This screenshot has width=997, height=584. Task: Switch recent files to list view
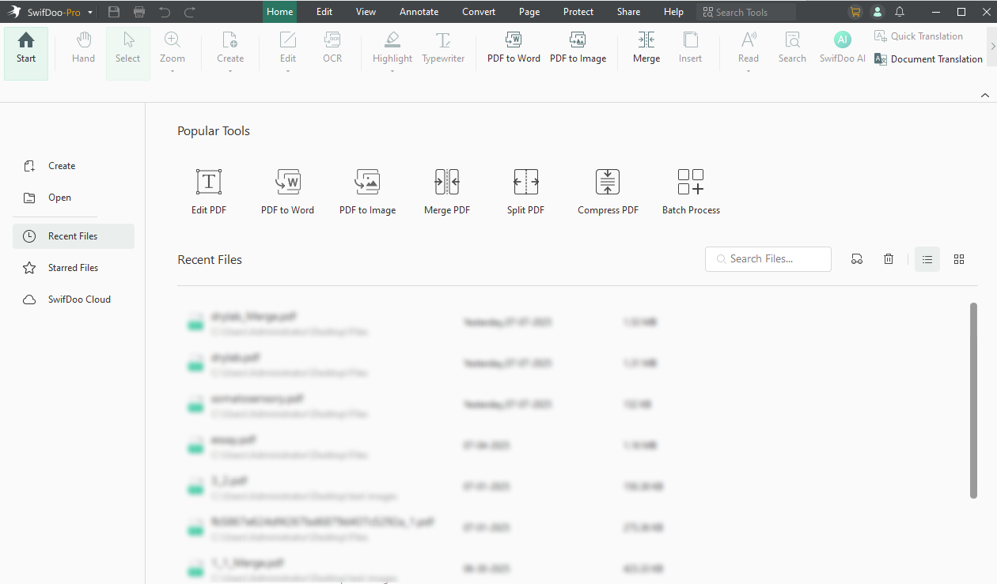pyautogui.click(x=927, y=259)
